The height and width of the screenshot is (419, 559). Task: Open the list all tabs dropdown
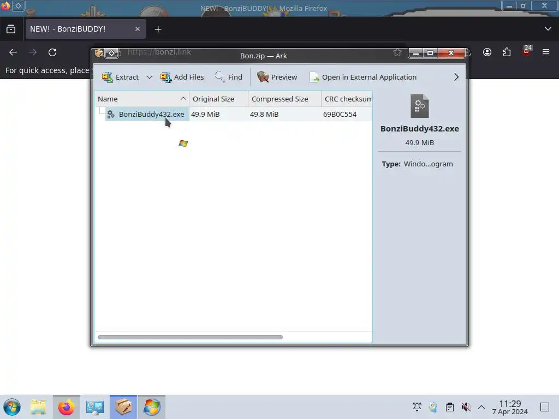pyautogui.click(x=548, y=29)
